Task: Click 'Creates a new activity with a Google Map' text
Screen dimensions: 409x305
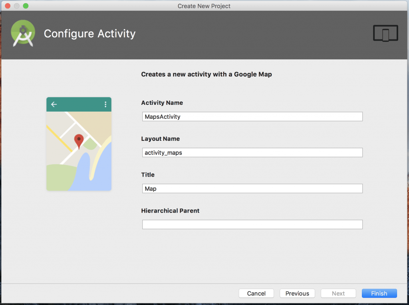Action: [x=206, y=74]
